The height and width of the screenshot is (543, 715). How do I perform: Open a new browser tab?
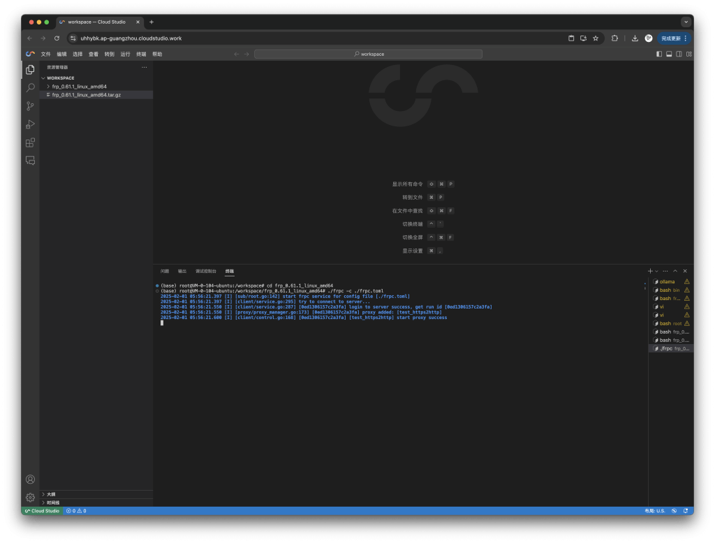152,22
